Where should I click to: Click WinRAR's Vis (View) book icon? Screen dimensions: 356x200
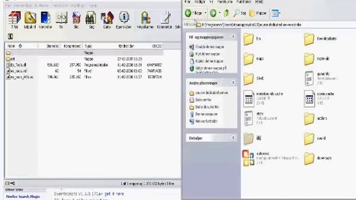(x=61, y=20)
